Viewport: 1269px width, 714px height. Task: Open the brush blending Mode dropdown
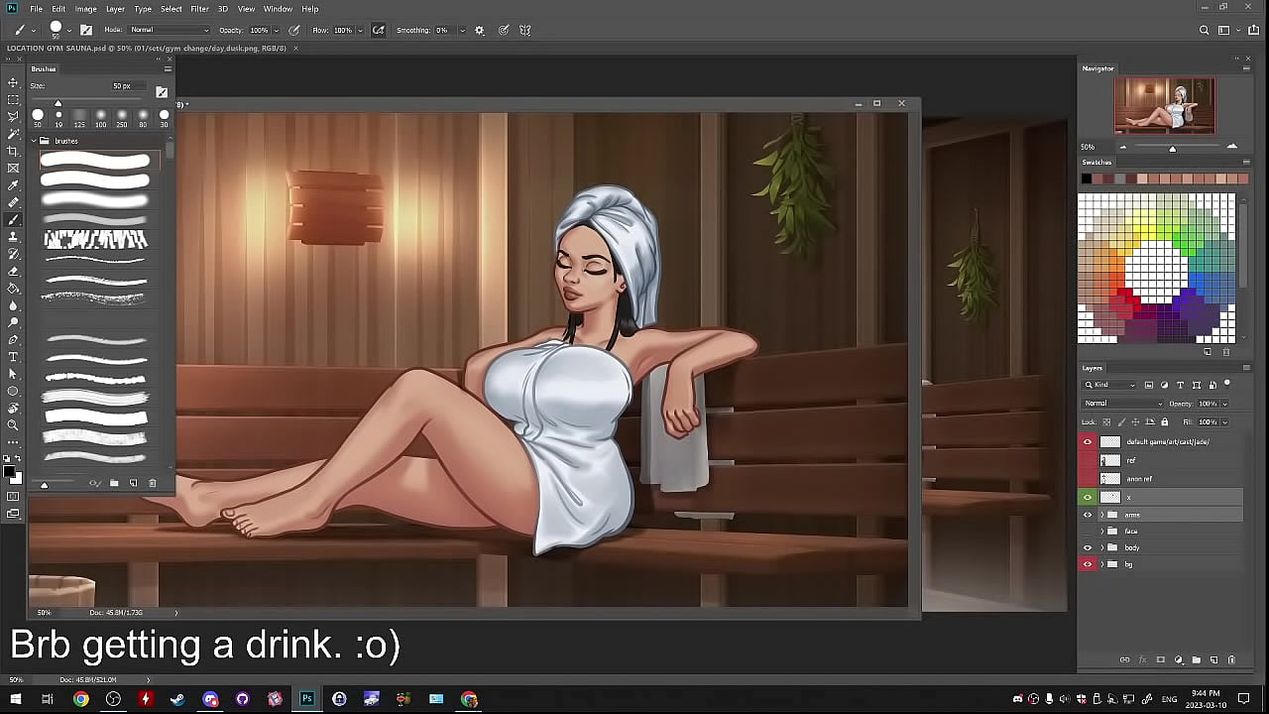pyautogui.click(x=169, y=30)
